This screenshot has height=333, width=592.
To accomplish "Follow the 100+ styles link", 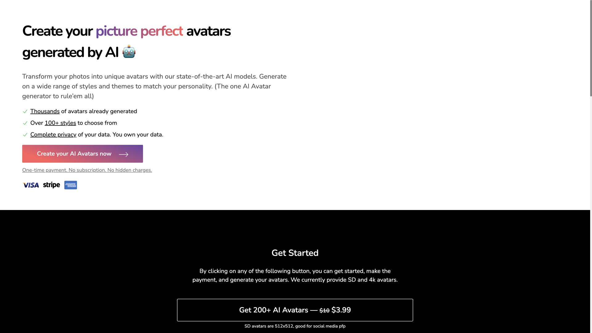I will coord(60,123).
